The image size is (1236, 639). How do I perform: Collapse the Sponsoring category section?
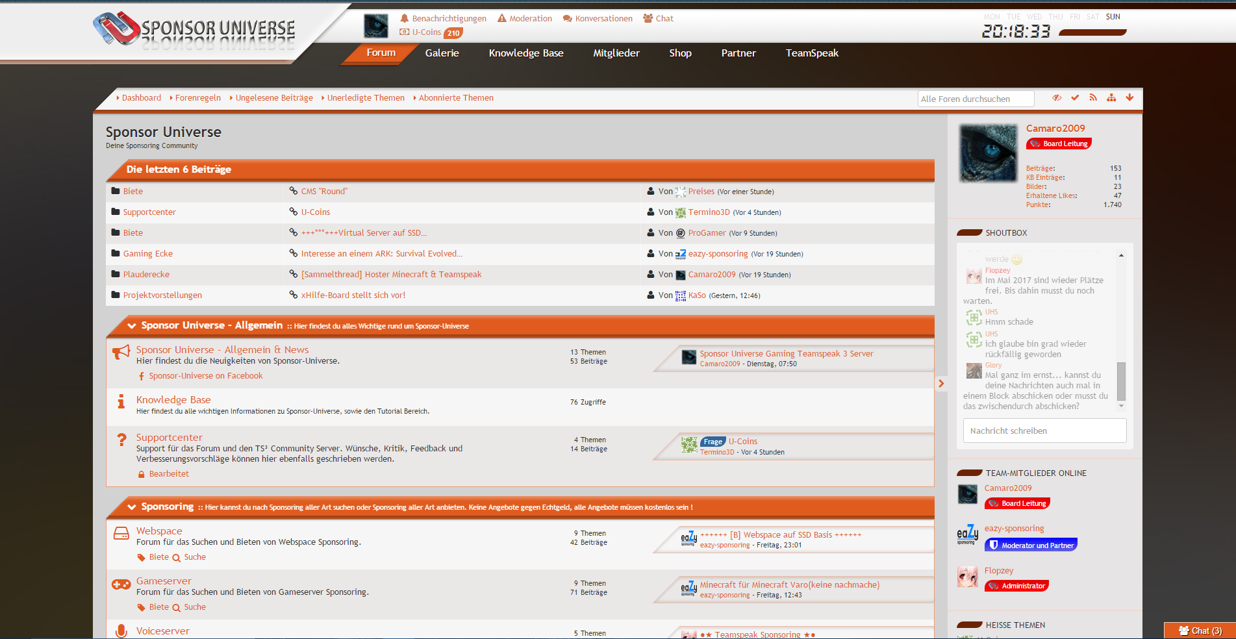pos(132,507)
